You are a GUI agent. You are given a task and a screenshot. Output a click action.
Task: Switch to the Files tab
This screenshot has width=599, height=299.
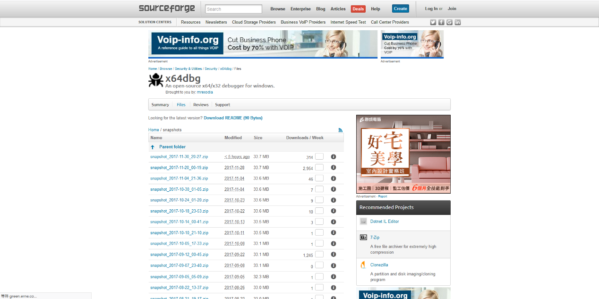pyautogui.click(x=181, y=105)
